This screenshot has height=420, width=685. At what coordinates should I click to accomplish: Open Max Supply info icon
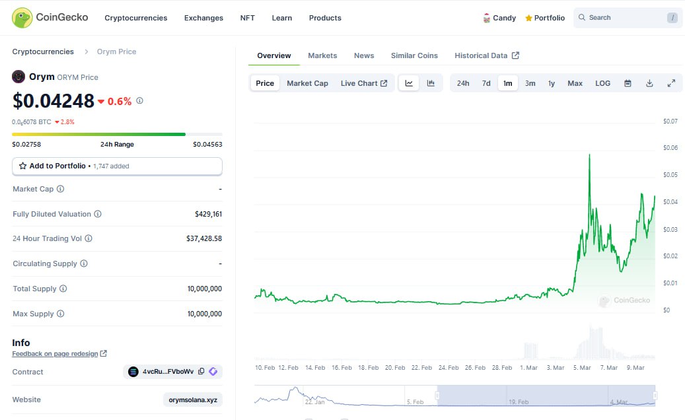coord(60,314)
